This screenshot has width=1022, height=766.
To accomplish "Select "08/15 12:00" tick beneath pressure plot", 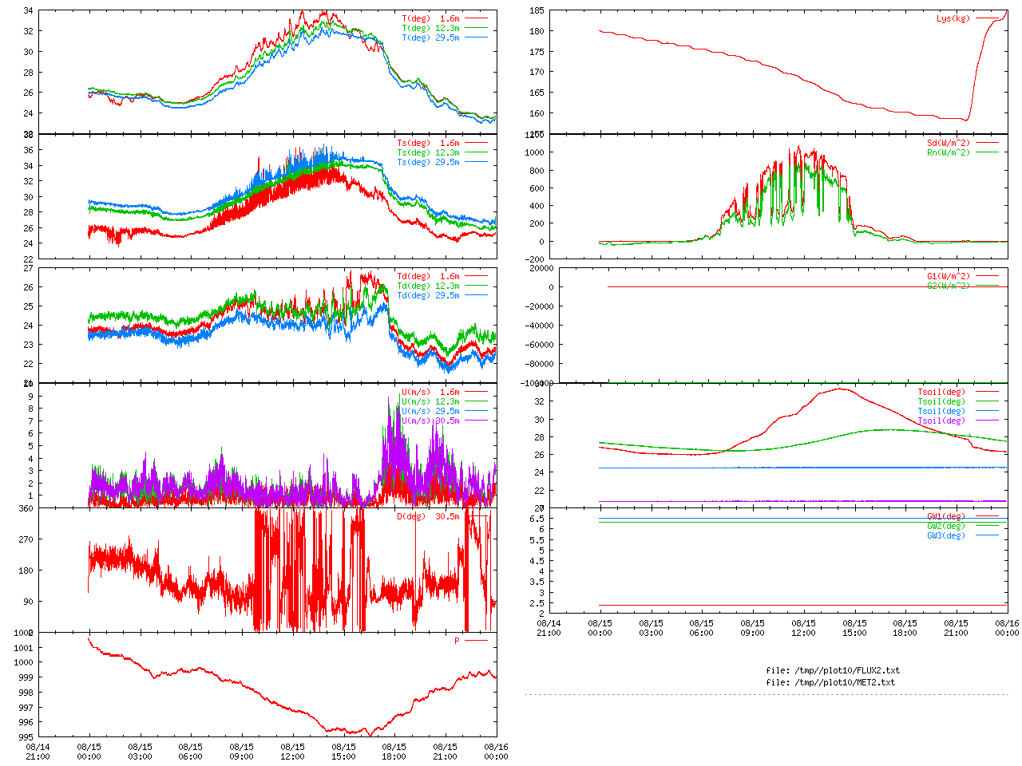I will coord(292,752).
